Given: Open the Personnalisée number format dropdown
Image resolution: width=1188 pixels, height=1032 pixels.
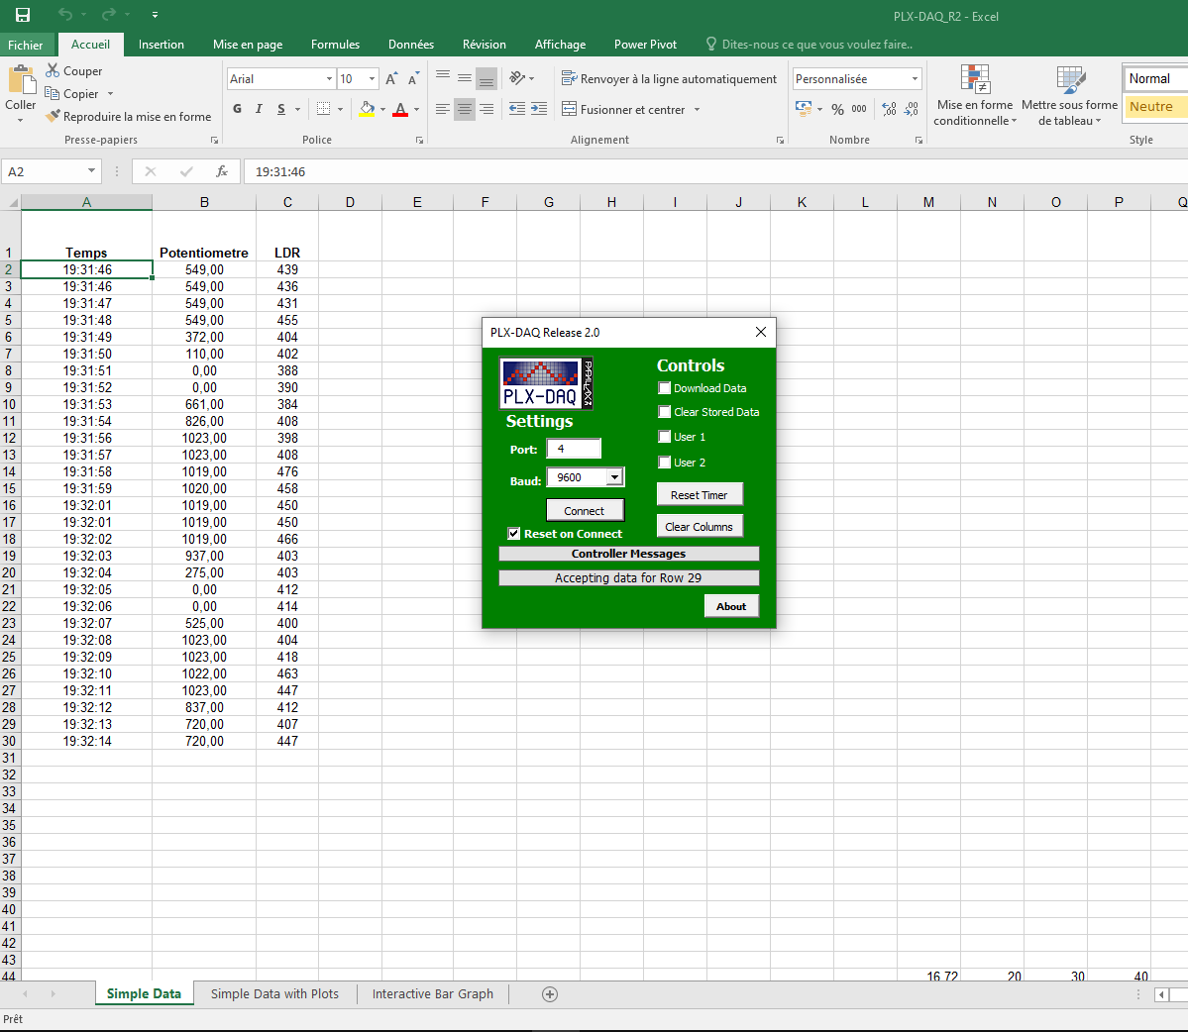Looking at the screenshot, I should point(913,78).
